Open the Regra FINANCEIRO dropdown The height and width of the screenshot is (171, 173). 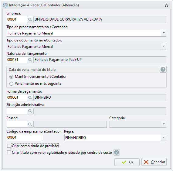[x=164, y=137]
